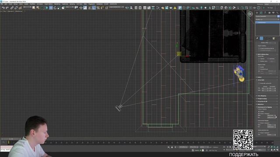Click the Align tool icon

[131, 8]
